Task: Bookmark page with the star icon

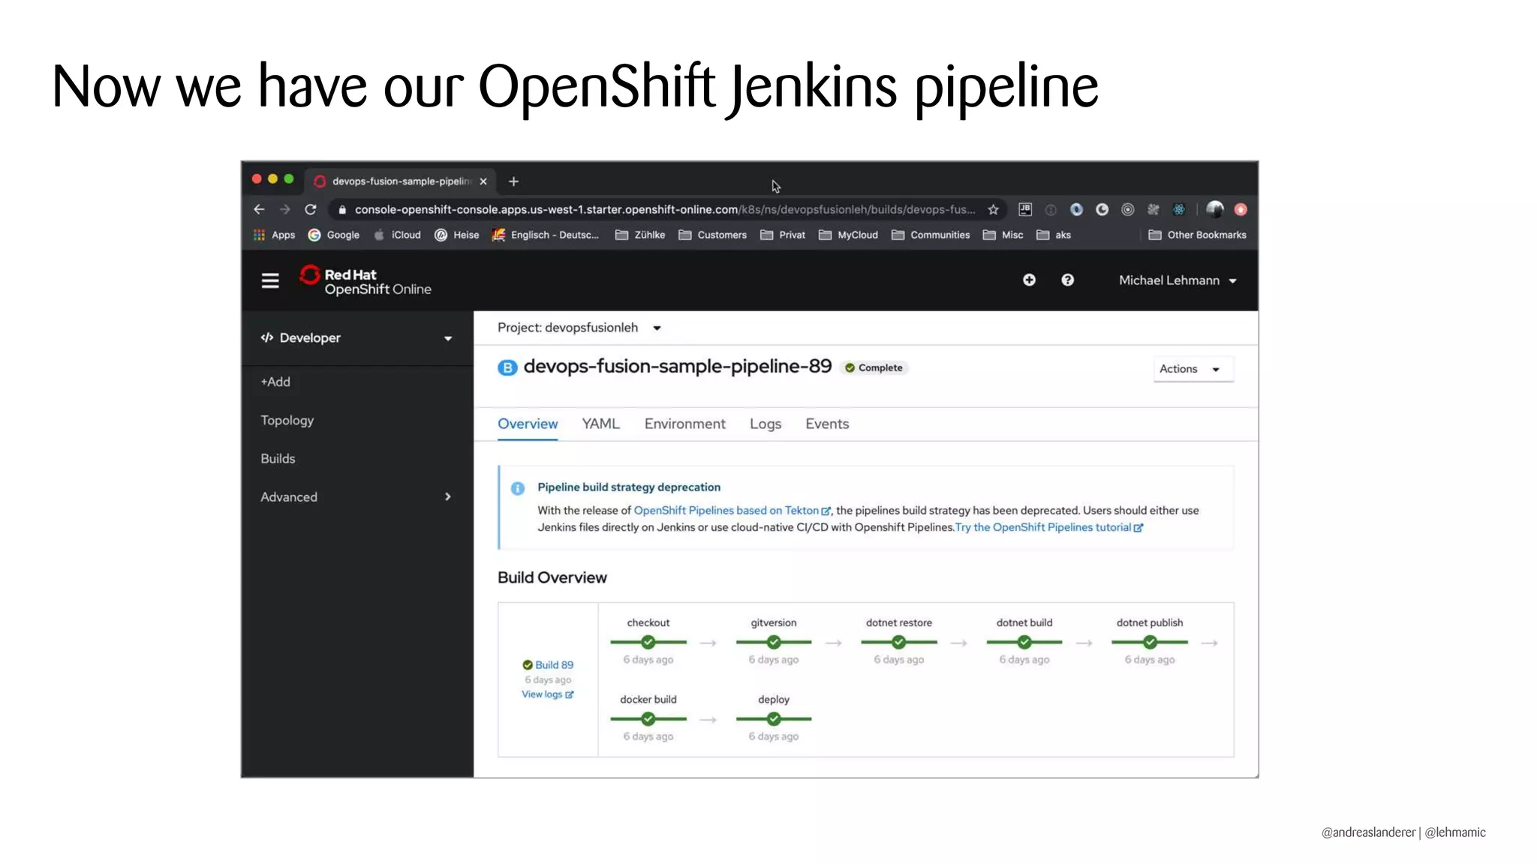Action: point(993,210)
